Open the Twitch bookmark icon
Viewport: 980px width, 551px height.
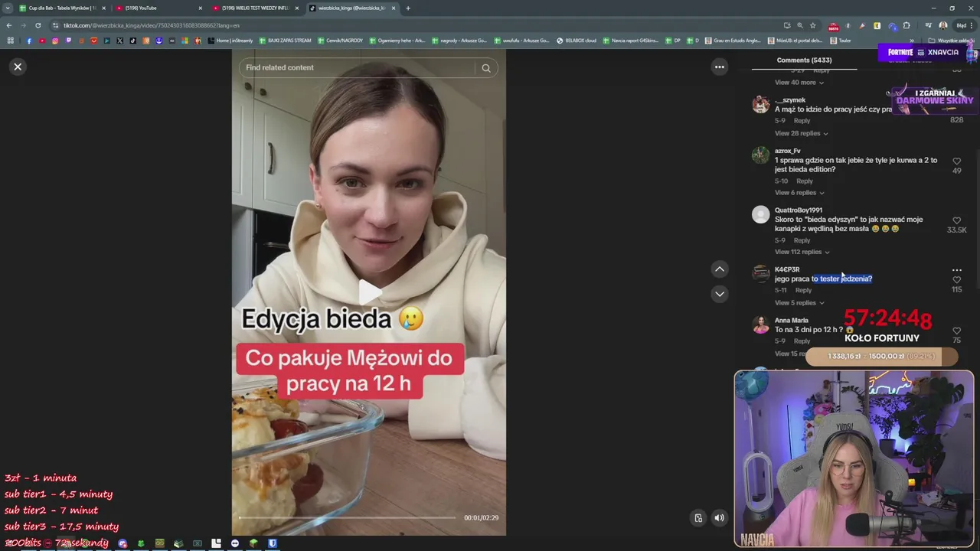68,41
